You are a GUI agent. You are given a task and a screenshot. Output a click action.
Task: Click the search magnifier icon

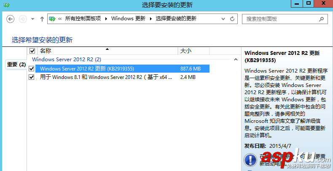pyautogui.click(x=321, y=19)
